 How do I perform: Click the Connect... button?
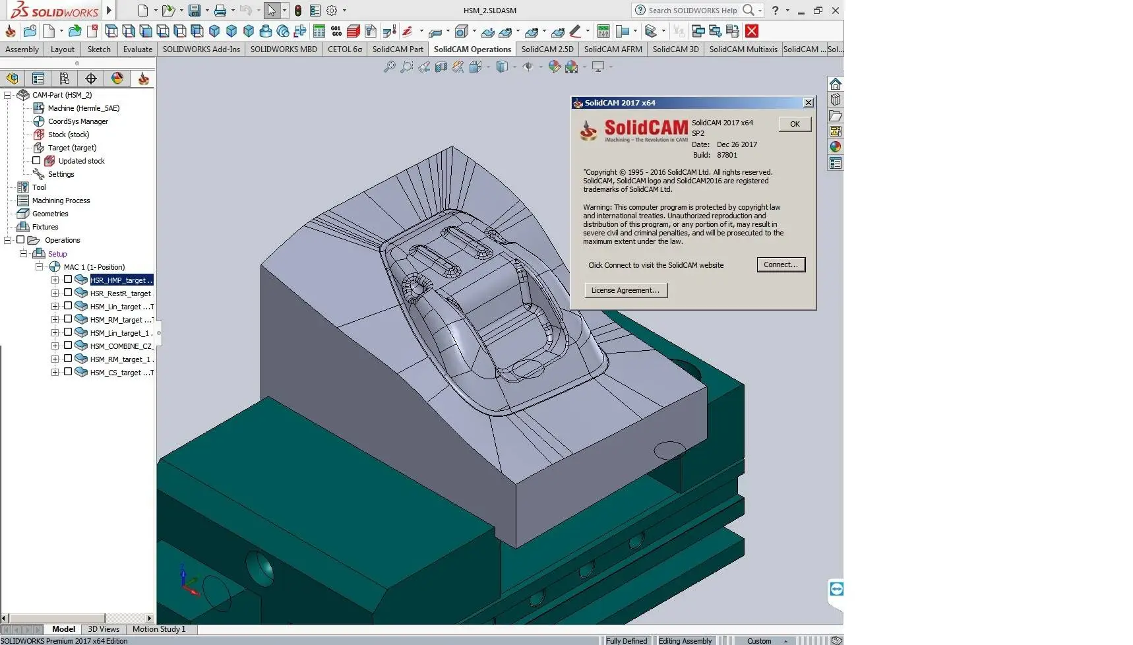[x=781, y=264]
